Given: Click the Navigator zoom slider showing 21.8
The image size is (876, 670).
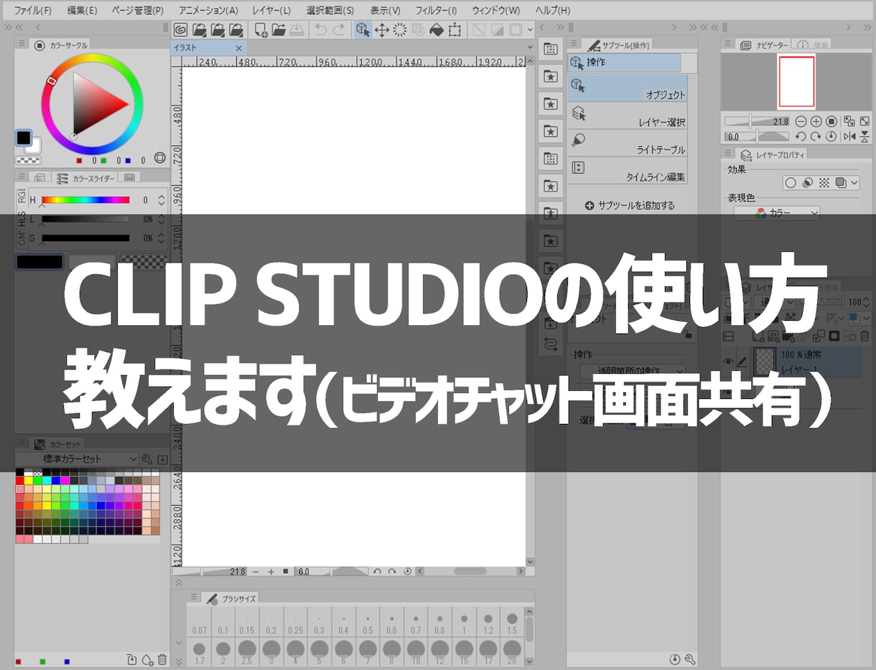Looking at the screenshot, I should point(758,121).
